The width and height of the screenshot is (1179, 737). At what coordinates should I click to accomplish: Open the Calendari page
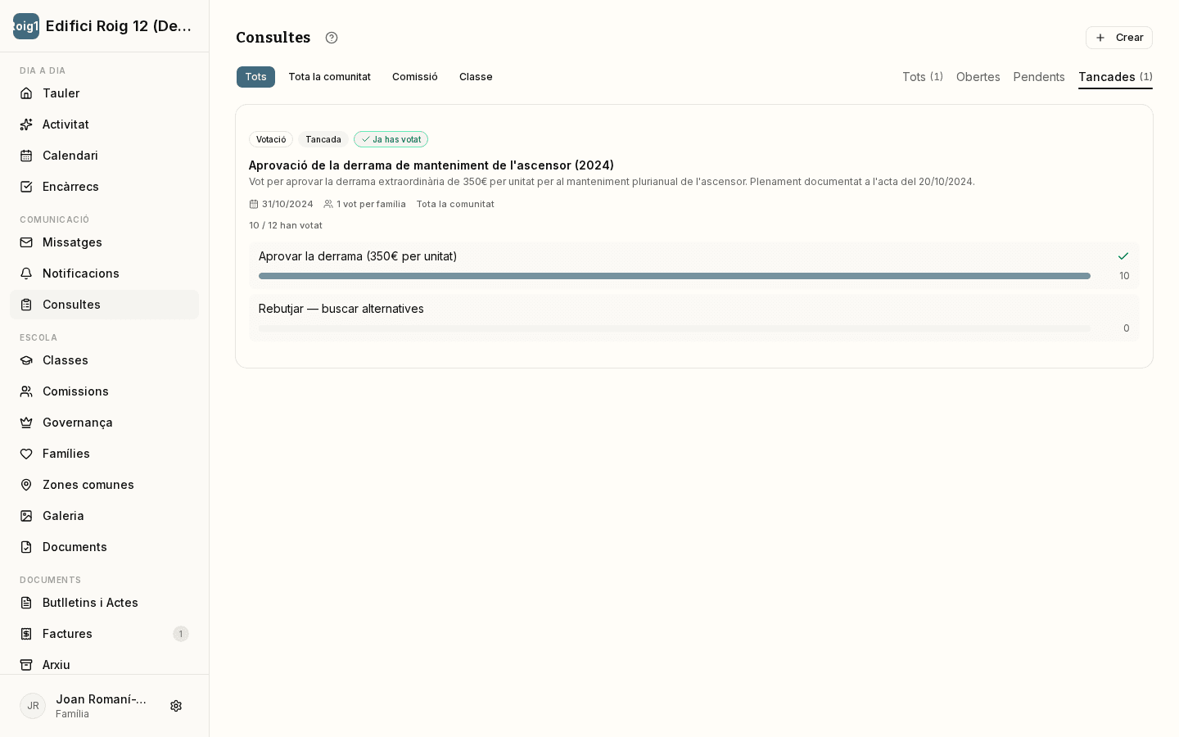104,156
